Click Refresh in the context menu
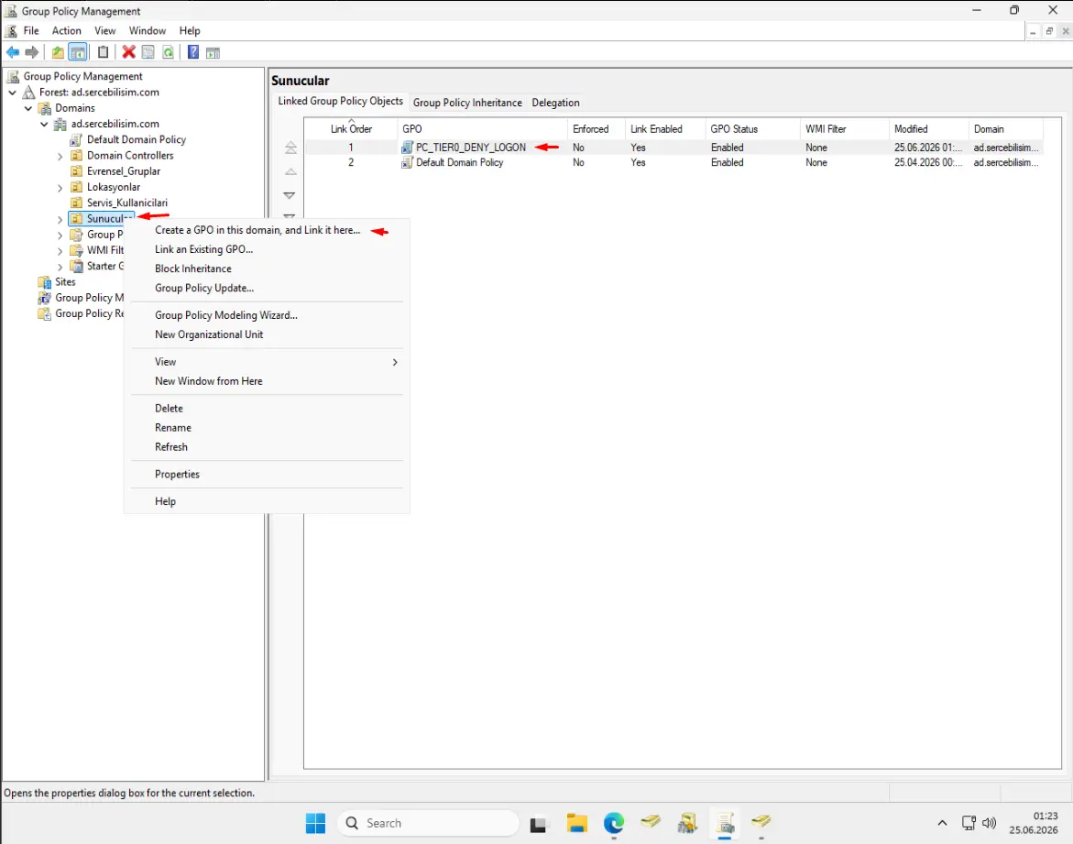1073x844 pixels. [x=171, y=446]
